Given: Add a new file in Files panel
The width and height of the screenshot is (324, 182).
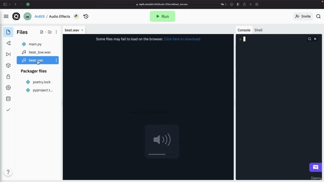Looking at the screenshot, I should [42, 32].
